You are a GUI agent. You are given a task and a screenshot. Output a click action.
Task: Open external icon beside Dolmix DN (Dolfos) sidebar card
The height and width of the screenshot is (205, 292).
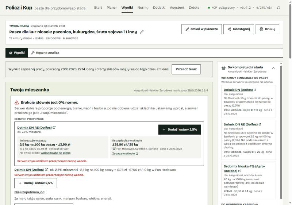pyautogui.click(x=255, y=90)
